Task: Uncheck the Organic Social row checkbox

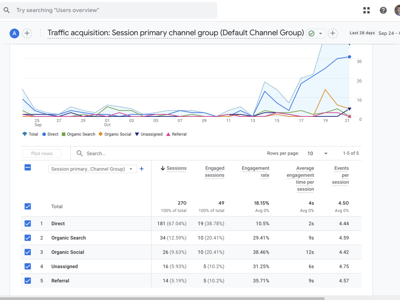Action: click(x=28, y=252)
